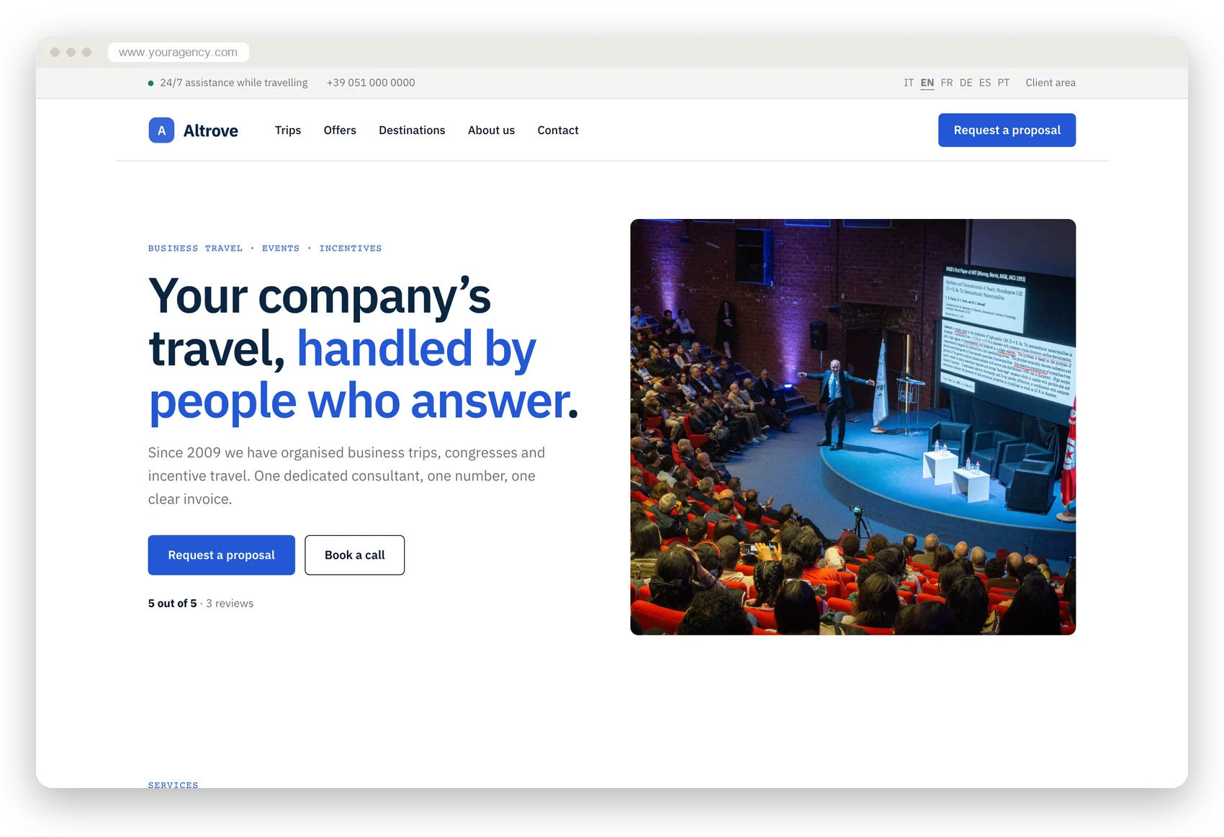Screen dimensions: 1224x837
Task: Switch language to ES
Action: click(985, 83)
